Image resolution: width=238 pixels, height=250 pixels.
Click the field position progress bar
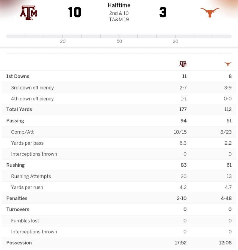[x=119, y=36]
